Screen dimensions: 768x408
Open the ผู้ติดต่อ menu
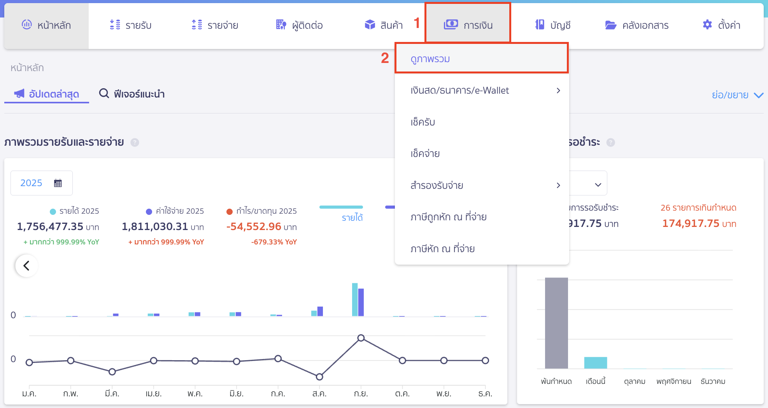pos(299,26)
